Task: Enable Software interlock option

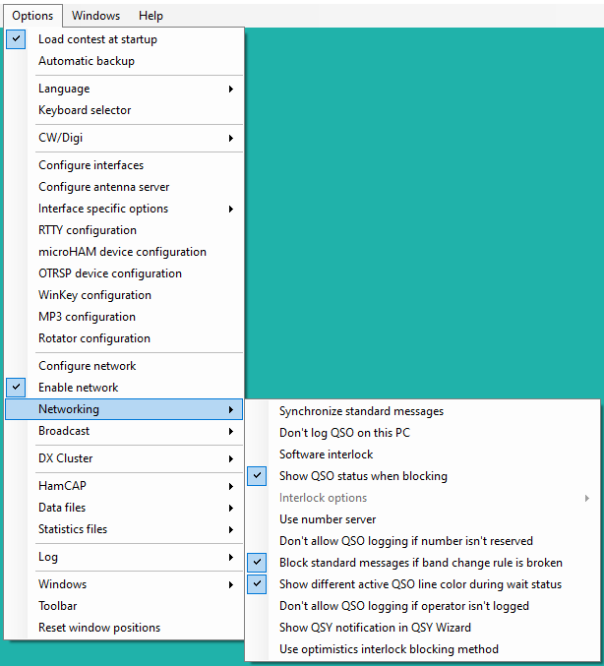Action: pos(423,454)
